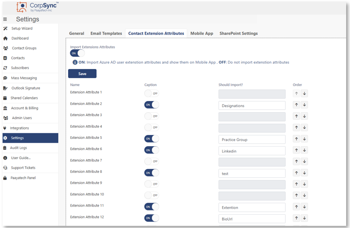Switch to the General tab
Screen dimensions: 350x228
77,33
